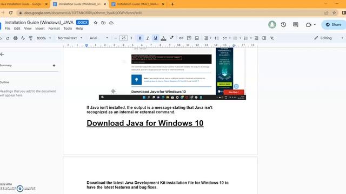View the cloud document status
Image resolution: width=346 pixels, height=194 pixels.
point(111,23)
